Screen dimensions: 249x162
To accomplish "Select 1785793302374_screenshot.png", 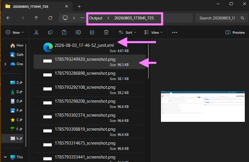I will click(x=89, y=118).
